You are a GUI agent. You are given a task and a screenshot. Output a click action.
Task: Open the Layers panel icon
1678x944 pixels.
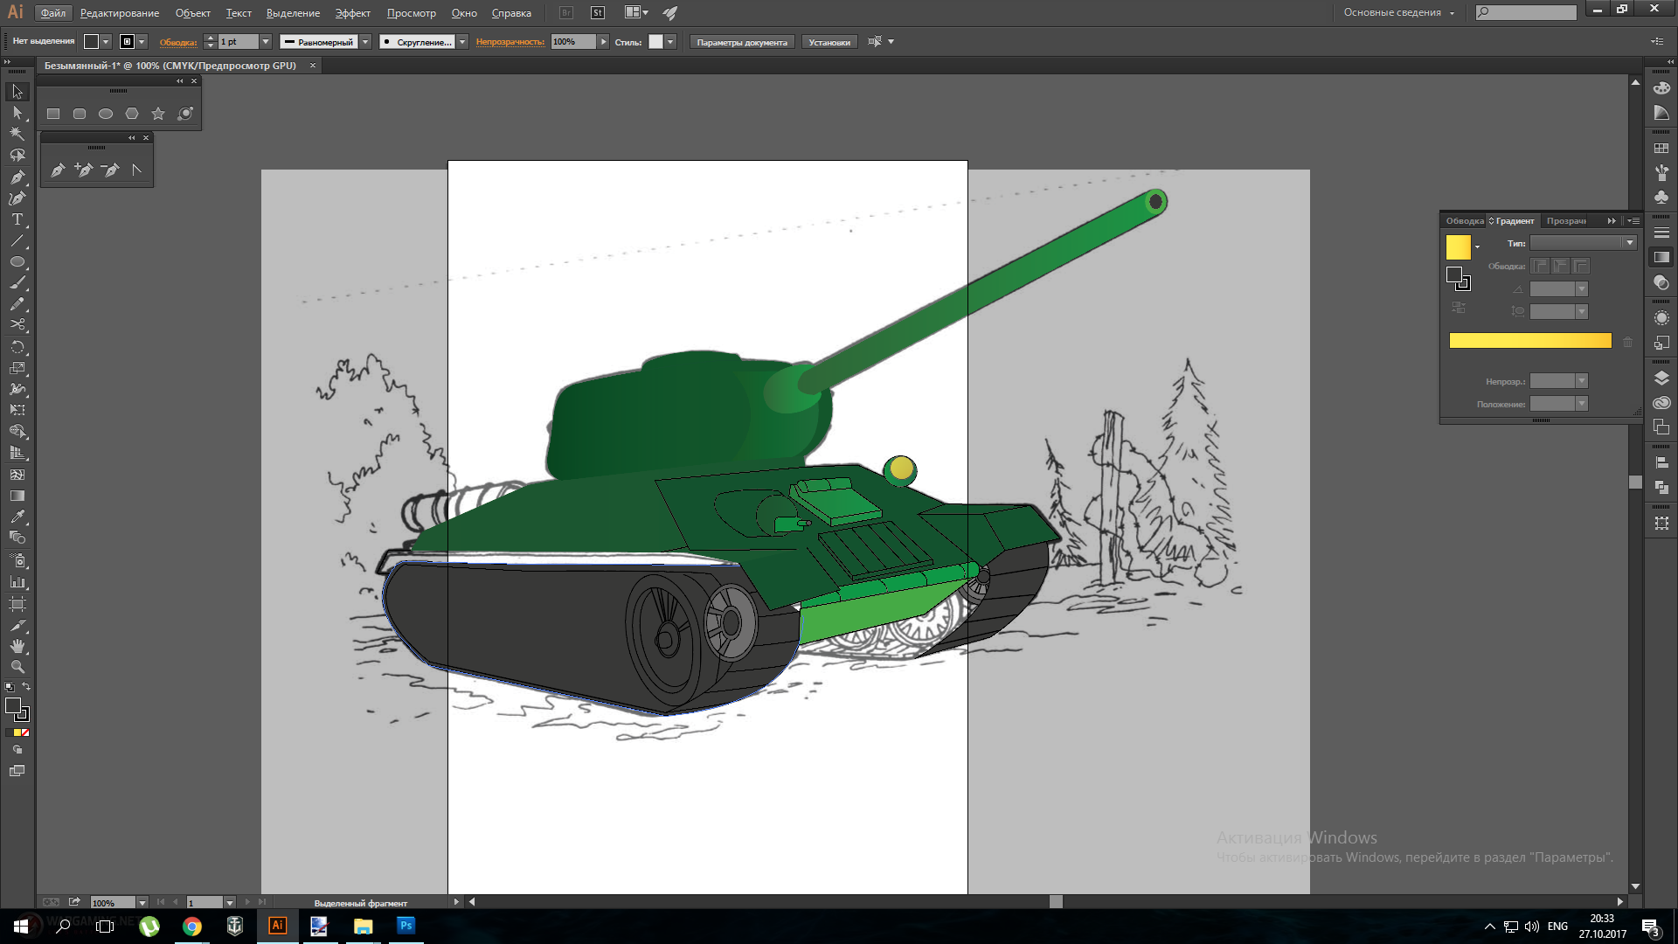click(x=1661, y=378)
